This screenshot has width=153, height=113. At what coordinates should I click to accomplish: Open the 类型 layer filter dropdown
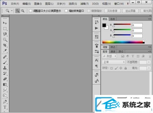[x=110, y=56]
